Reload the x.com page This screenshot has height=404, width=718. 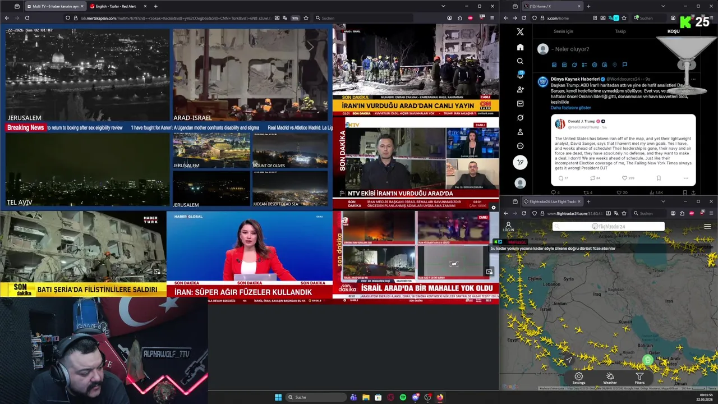click(x=524, y=18)
